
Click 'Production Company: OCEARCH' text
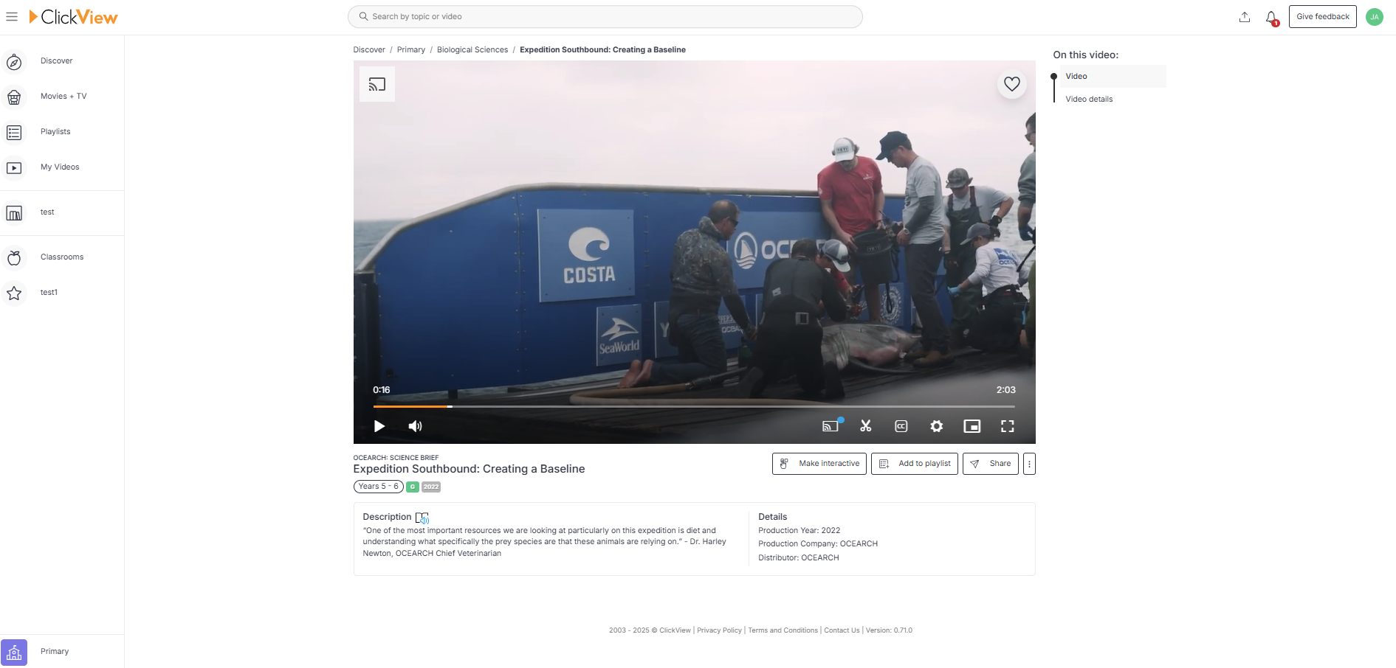click(x=818, y=544)
